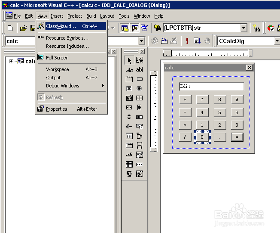Toggle the Workspace pane toolbar button
Viewport: 280px width, 233px height.
pyautogui.click(x=125, y=28)
